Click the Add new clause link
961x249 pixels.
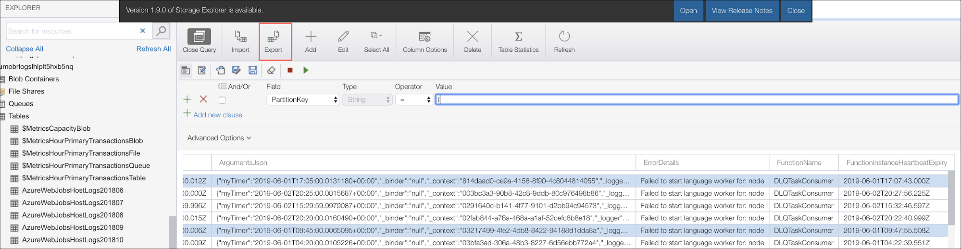coord(217,115)
